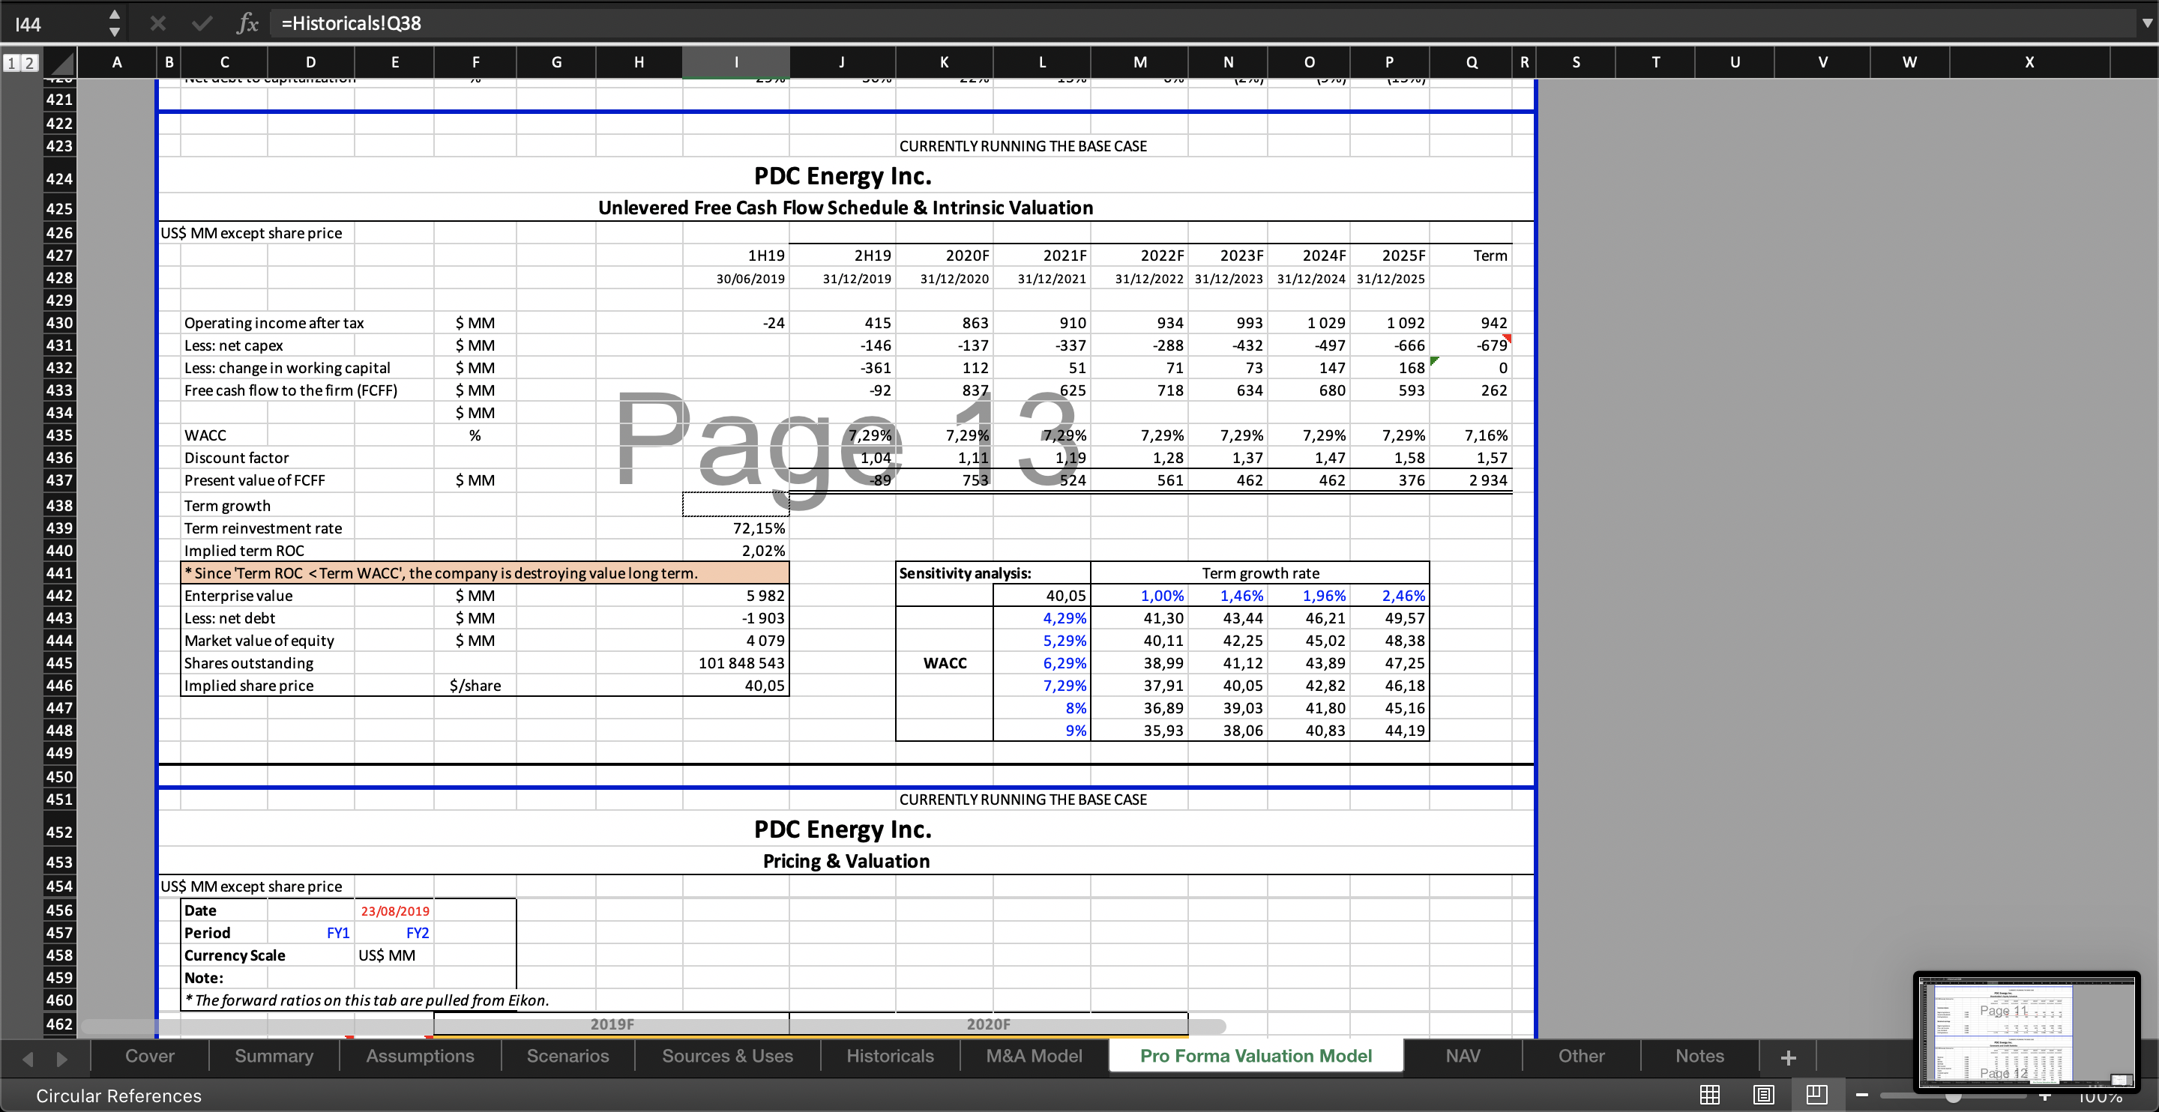Add a new sheet with plus button
The image size is (2159, 1112).
[1788, 1057]
